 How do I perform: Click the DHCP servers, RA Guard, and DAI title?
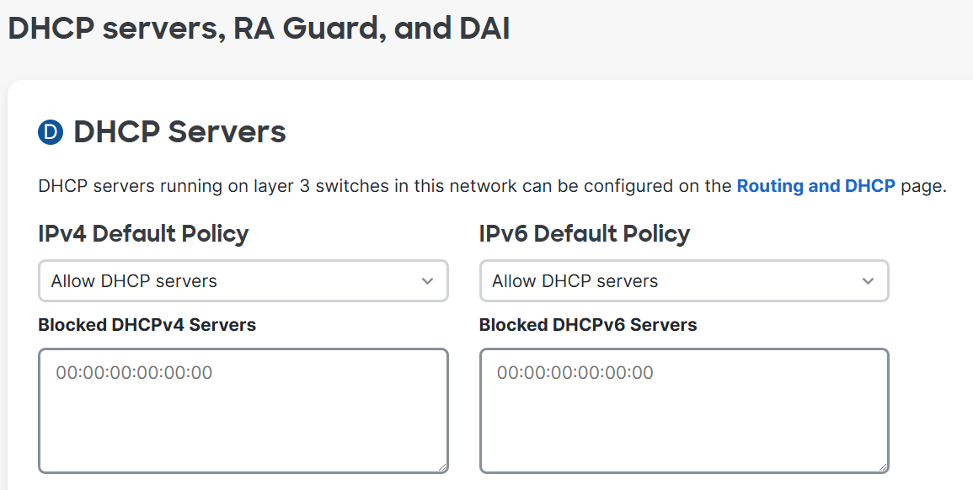click(259, 29)
